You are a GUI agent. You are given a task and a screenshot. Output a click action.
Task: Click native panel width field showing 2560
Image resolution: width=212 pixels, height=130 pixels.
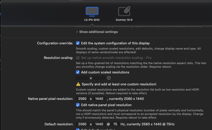(82, 99)
